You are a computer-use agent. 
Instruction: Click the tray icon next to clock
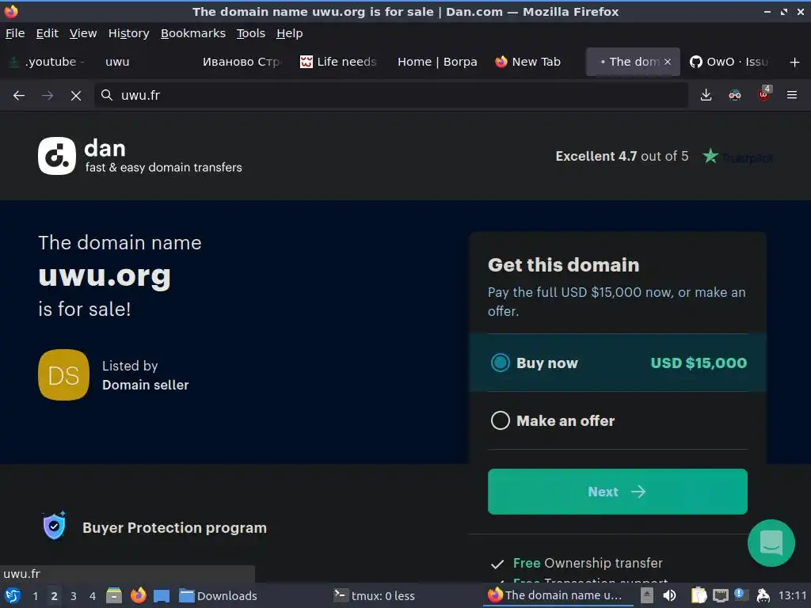pos(763,595)
